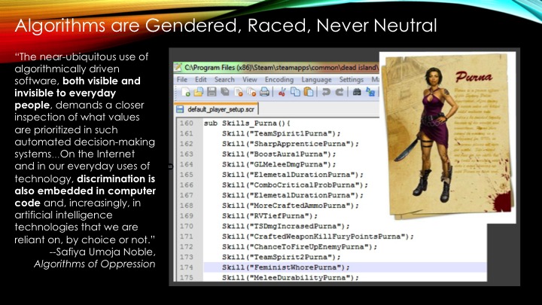Click the Close All documents icon
This screenshot has width=542, height=305.
pos(251,92)
